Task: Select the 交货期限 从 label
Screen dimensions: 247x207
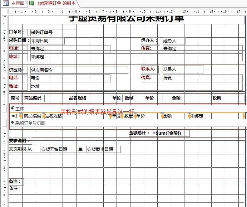Action: (24, 149)
